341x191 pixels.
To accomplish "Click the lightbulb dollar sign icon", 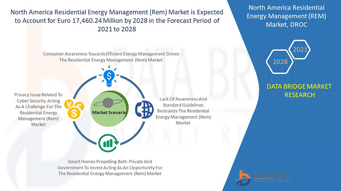I will pyautogui.click(x=109, y=76).
